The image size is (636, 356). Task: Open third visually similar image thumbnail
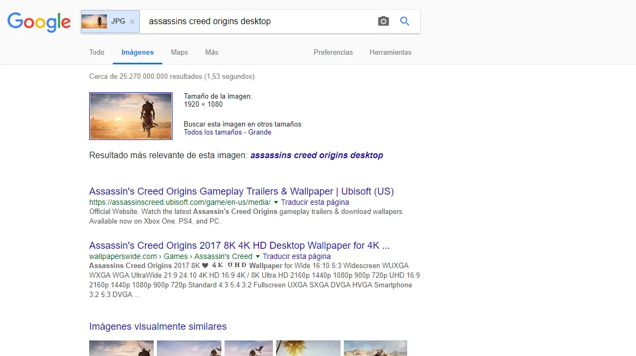pyautogui.click(x=249, y=348)
